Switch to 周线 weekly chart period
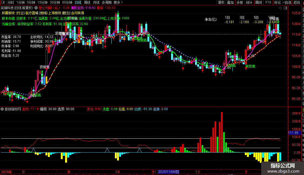Viewport: 304px width, 175px height. [87, 2]
